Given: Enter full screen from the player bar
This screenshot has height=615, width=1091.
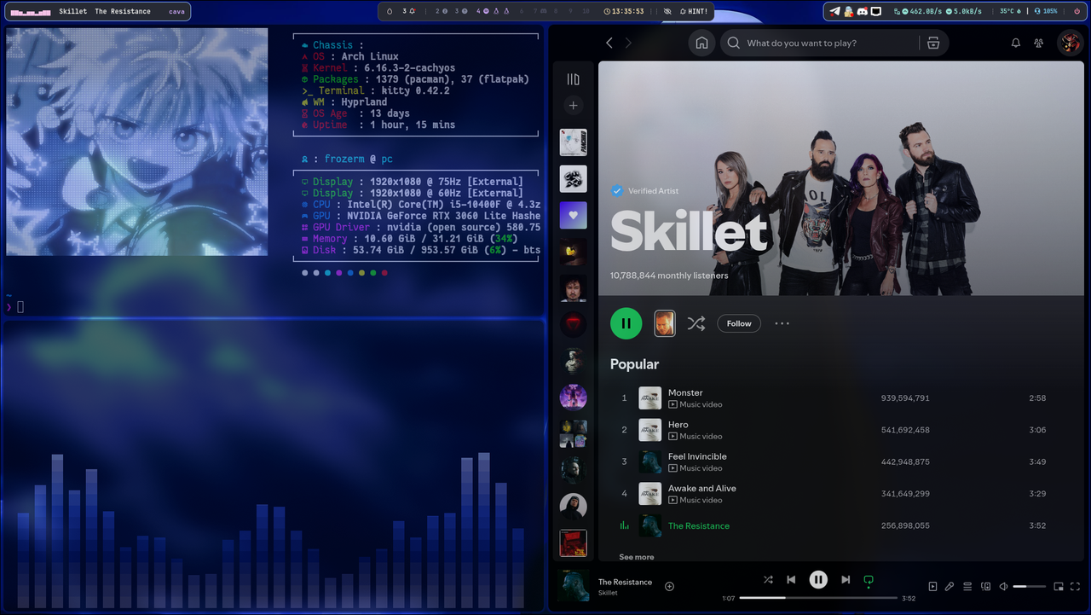Looking at the screenshot, I should [1076, 586].
